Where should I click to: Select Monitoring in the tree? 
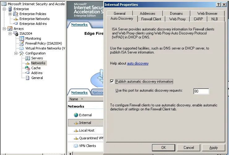pyautogui.click(x=33, y=38)
